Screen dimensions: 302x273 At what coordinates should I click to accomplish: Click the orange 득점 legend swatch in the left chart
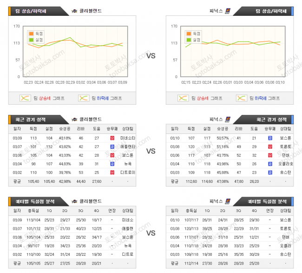[x=31, y=33]
